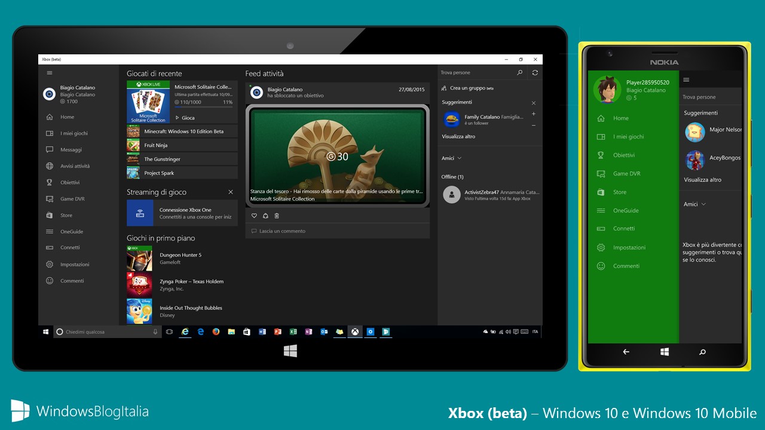The height and width of the screenshot is (430, 765).
Task: Close the Streaming di gioco section
Action: pyautogui.click(x=231, y=192)
